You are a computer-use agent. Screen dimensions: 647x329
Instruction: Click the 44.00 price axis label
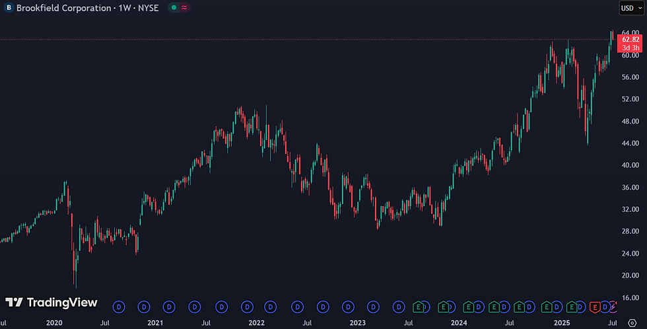point(630,143)
